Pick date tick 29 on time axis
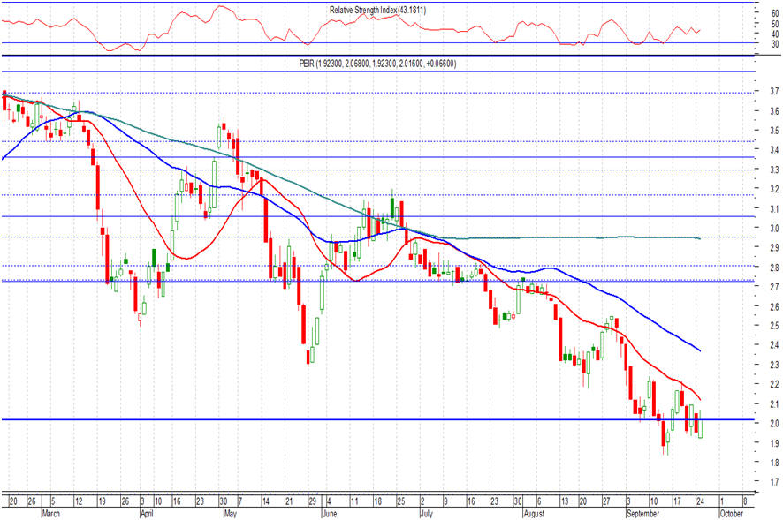 pos(312,501)
